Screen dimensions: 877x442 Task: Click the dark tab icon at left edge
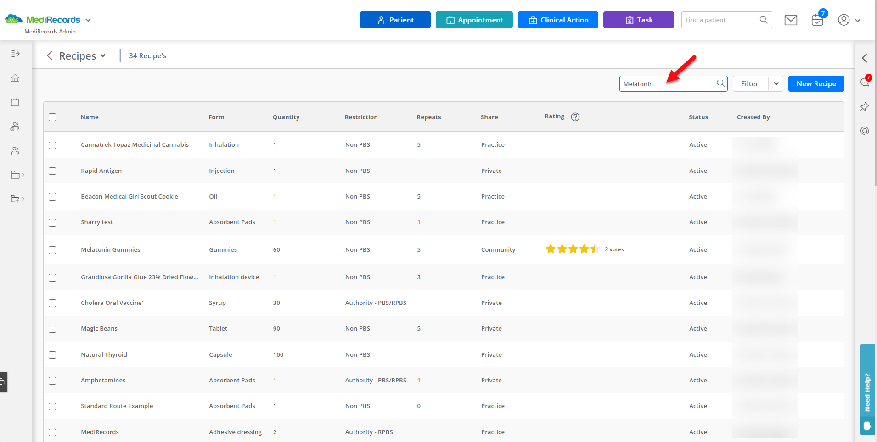click(3, 381)
